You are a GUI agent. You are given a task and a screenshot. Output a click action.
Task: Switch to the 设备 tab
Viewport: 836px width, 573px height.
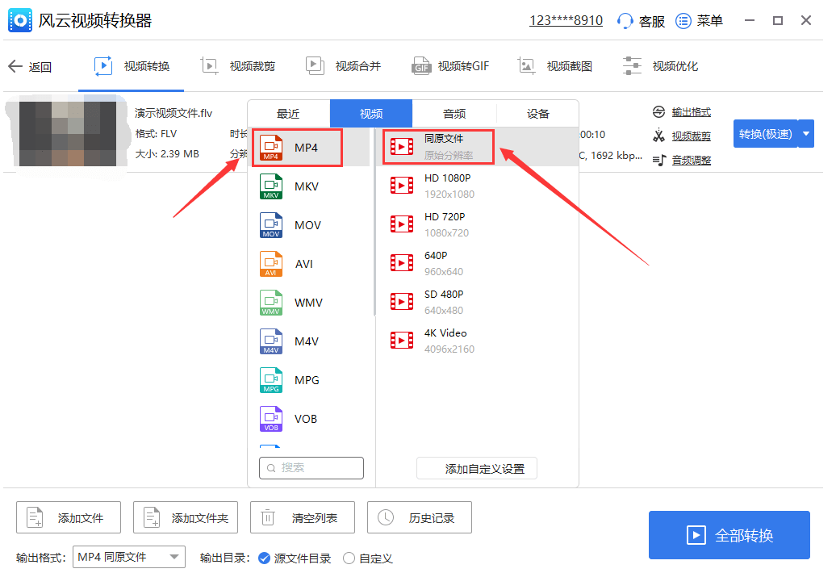[537, 114]
